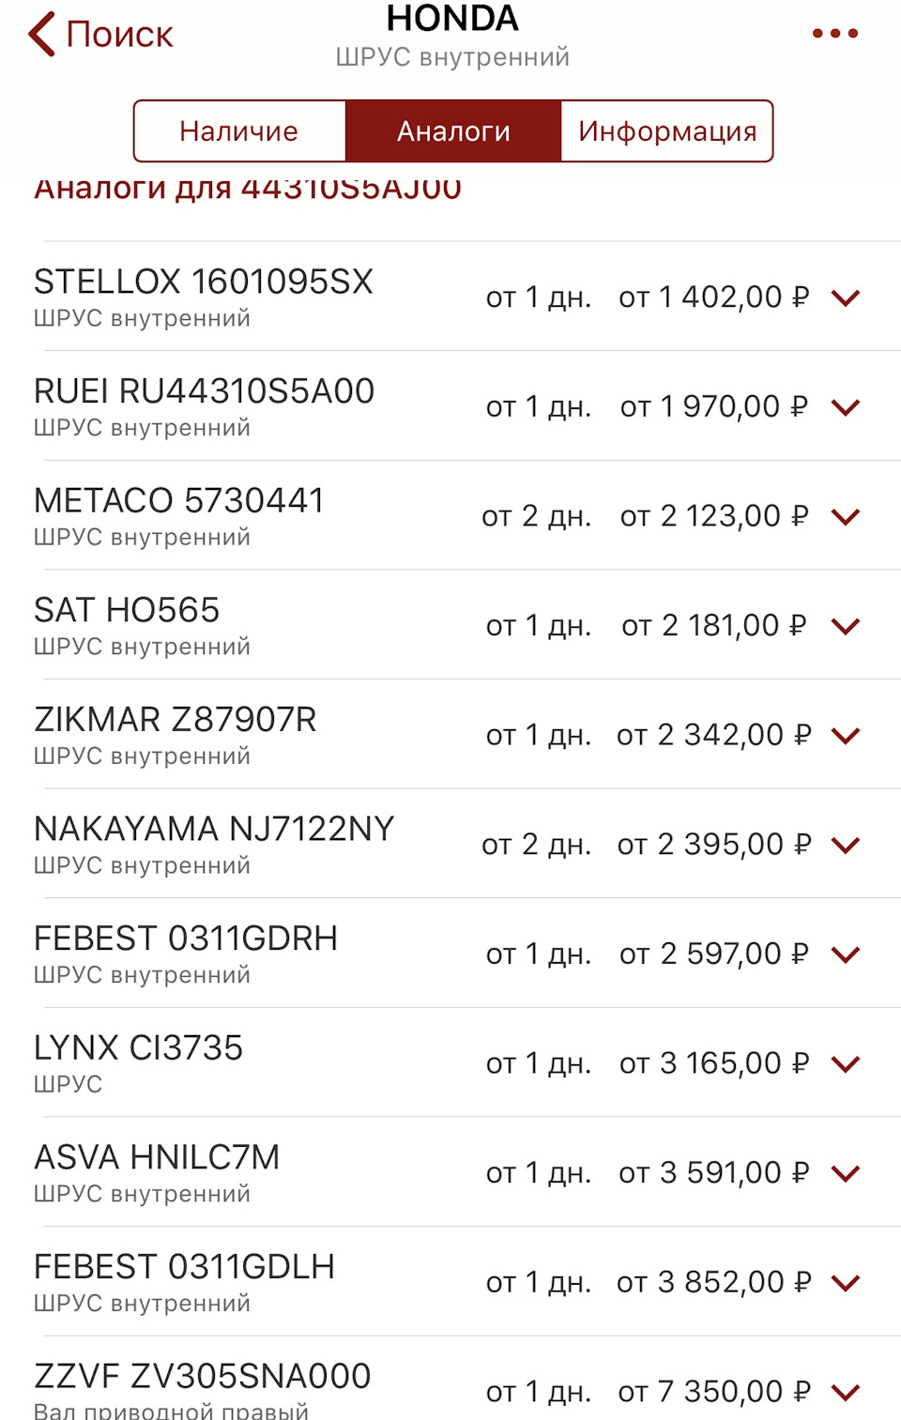
Task: Tap the Поиск back link text
Action: [119, 35]
